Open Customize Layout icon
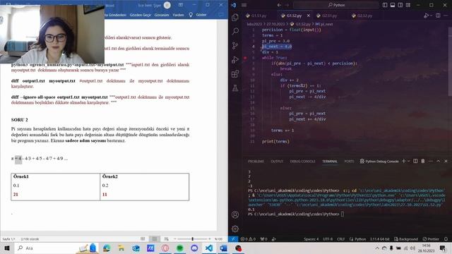Screen dimensions: 452x254 [408, 5]
